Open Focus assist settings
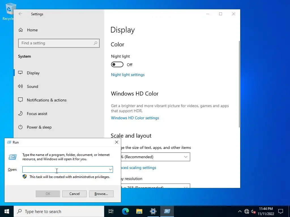The height and width of the screenshot is (217, 290). (x=59, y=114)
